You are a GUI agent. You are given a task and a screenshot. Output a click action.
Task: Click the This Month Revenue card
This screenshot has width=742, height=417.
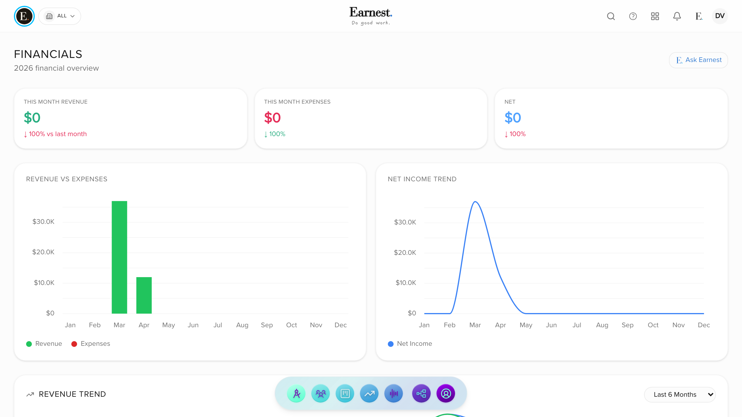pyautogui.click(x=131, y=119)
